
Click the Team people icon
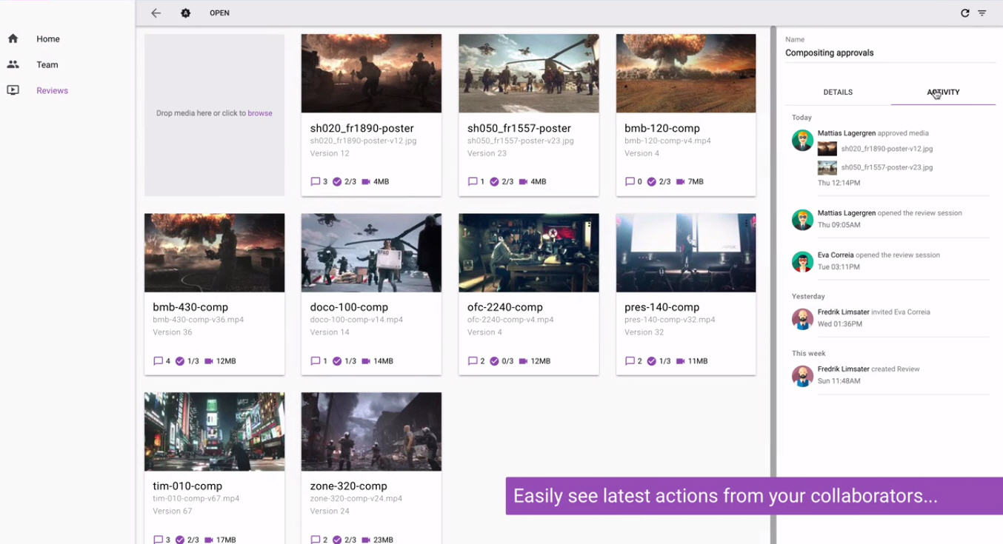click(x=13, y=64)
